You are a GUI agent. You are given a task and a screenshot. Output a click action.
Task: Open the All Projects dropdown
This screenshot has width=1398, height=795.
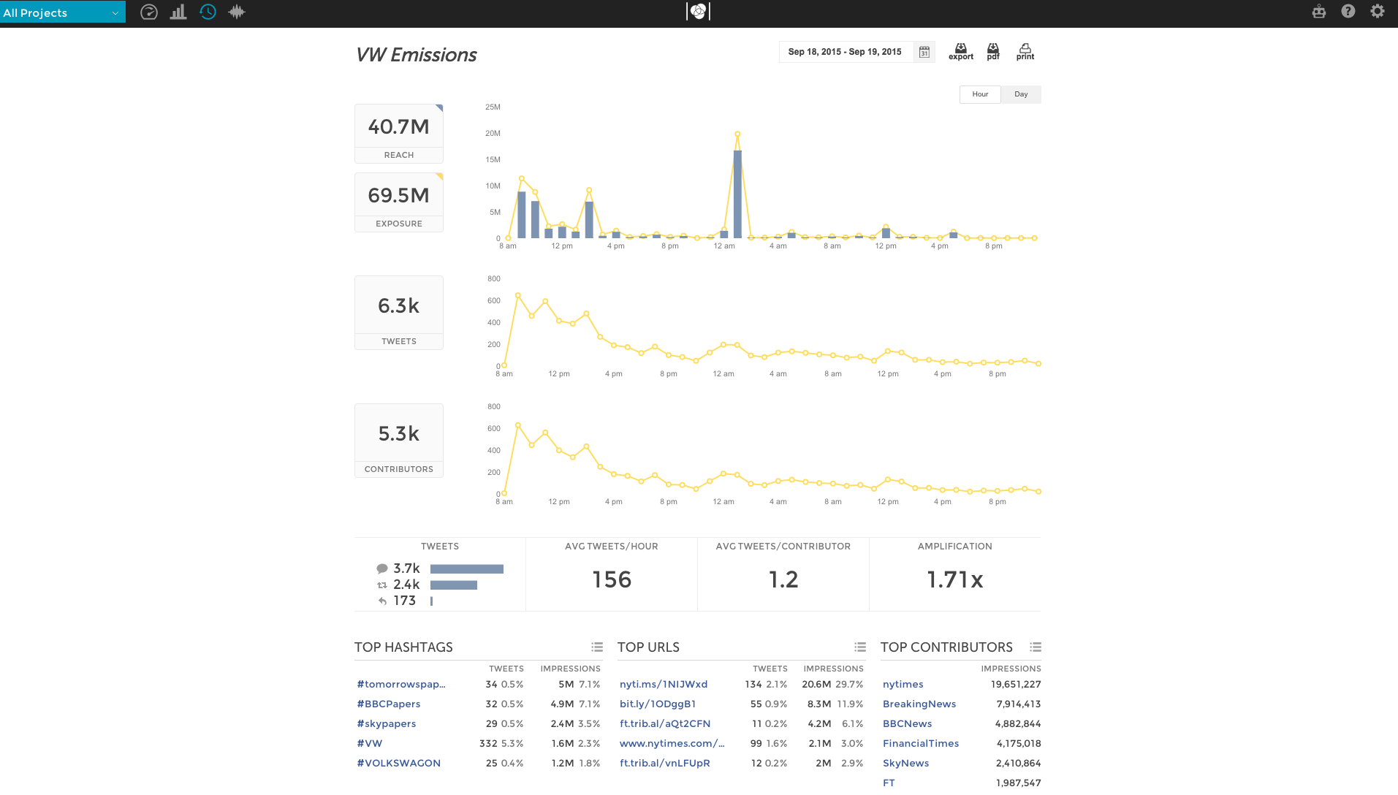point(62,12)
